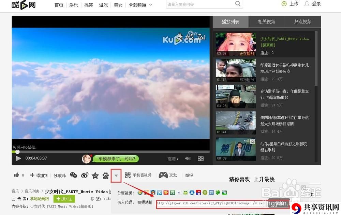This screenshot has height=215, width=341.
Task: Share video via green clover icon
Action: 218,192
